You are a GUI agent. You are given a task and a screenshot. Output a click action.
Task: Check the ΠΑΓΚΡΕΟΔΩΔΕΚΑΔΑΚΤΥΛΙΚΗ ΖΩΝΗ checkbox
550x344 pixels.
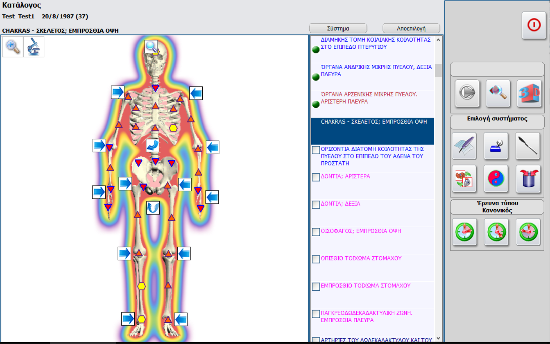pyautogui.click(x=316, y=314)
